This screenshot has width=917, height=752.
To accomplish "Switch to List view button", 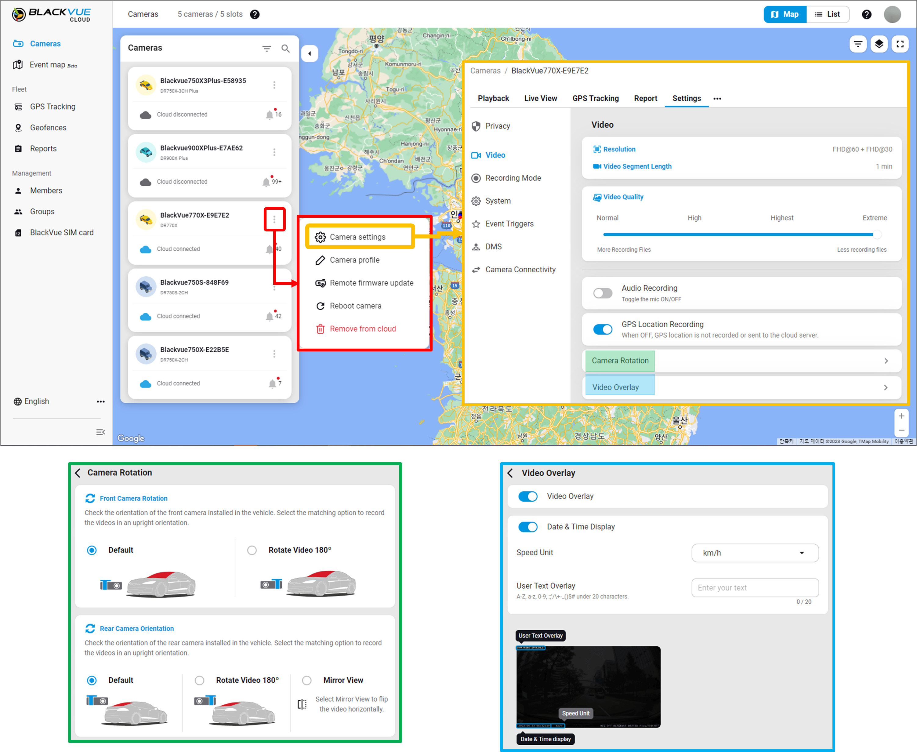I will [827, 14].
